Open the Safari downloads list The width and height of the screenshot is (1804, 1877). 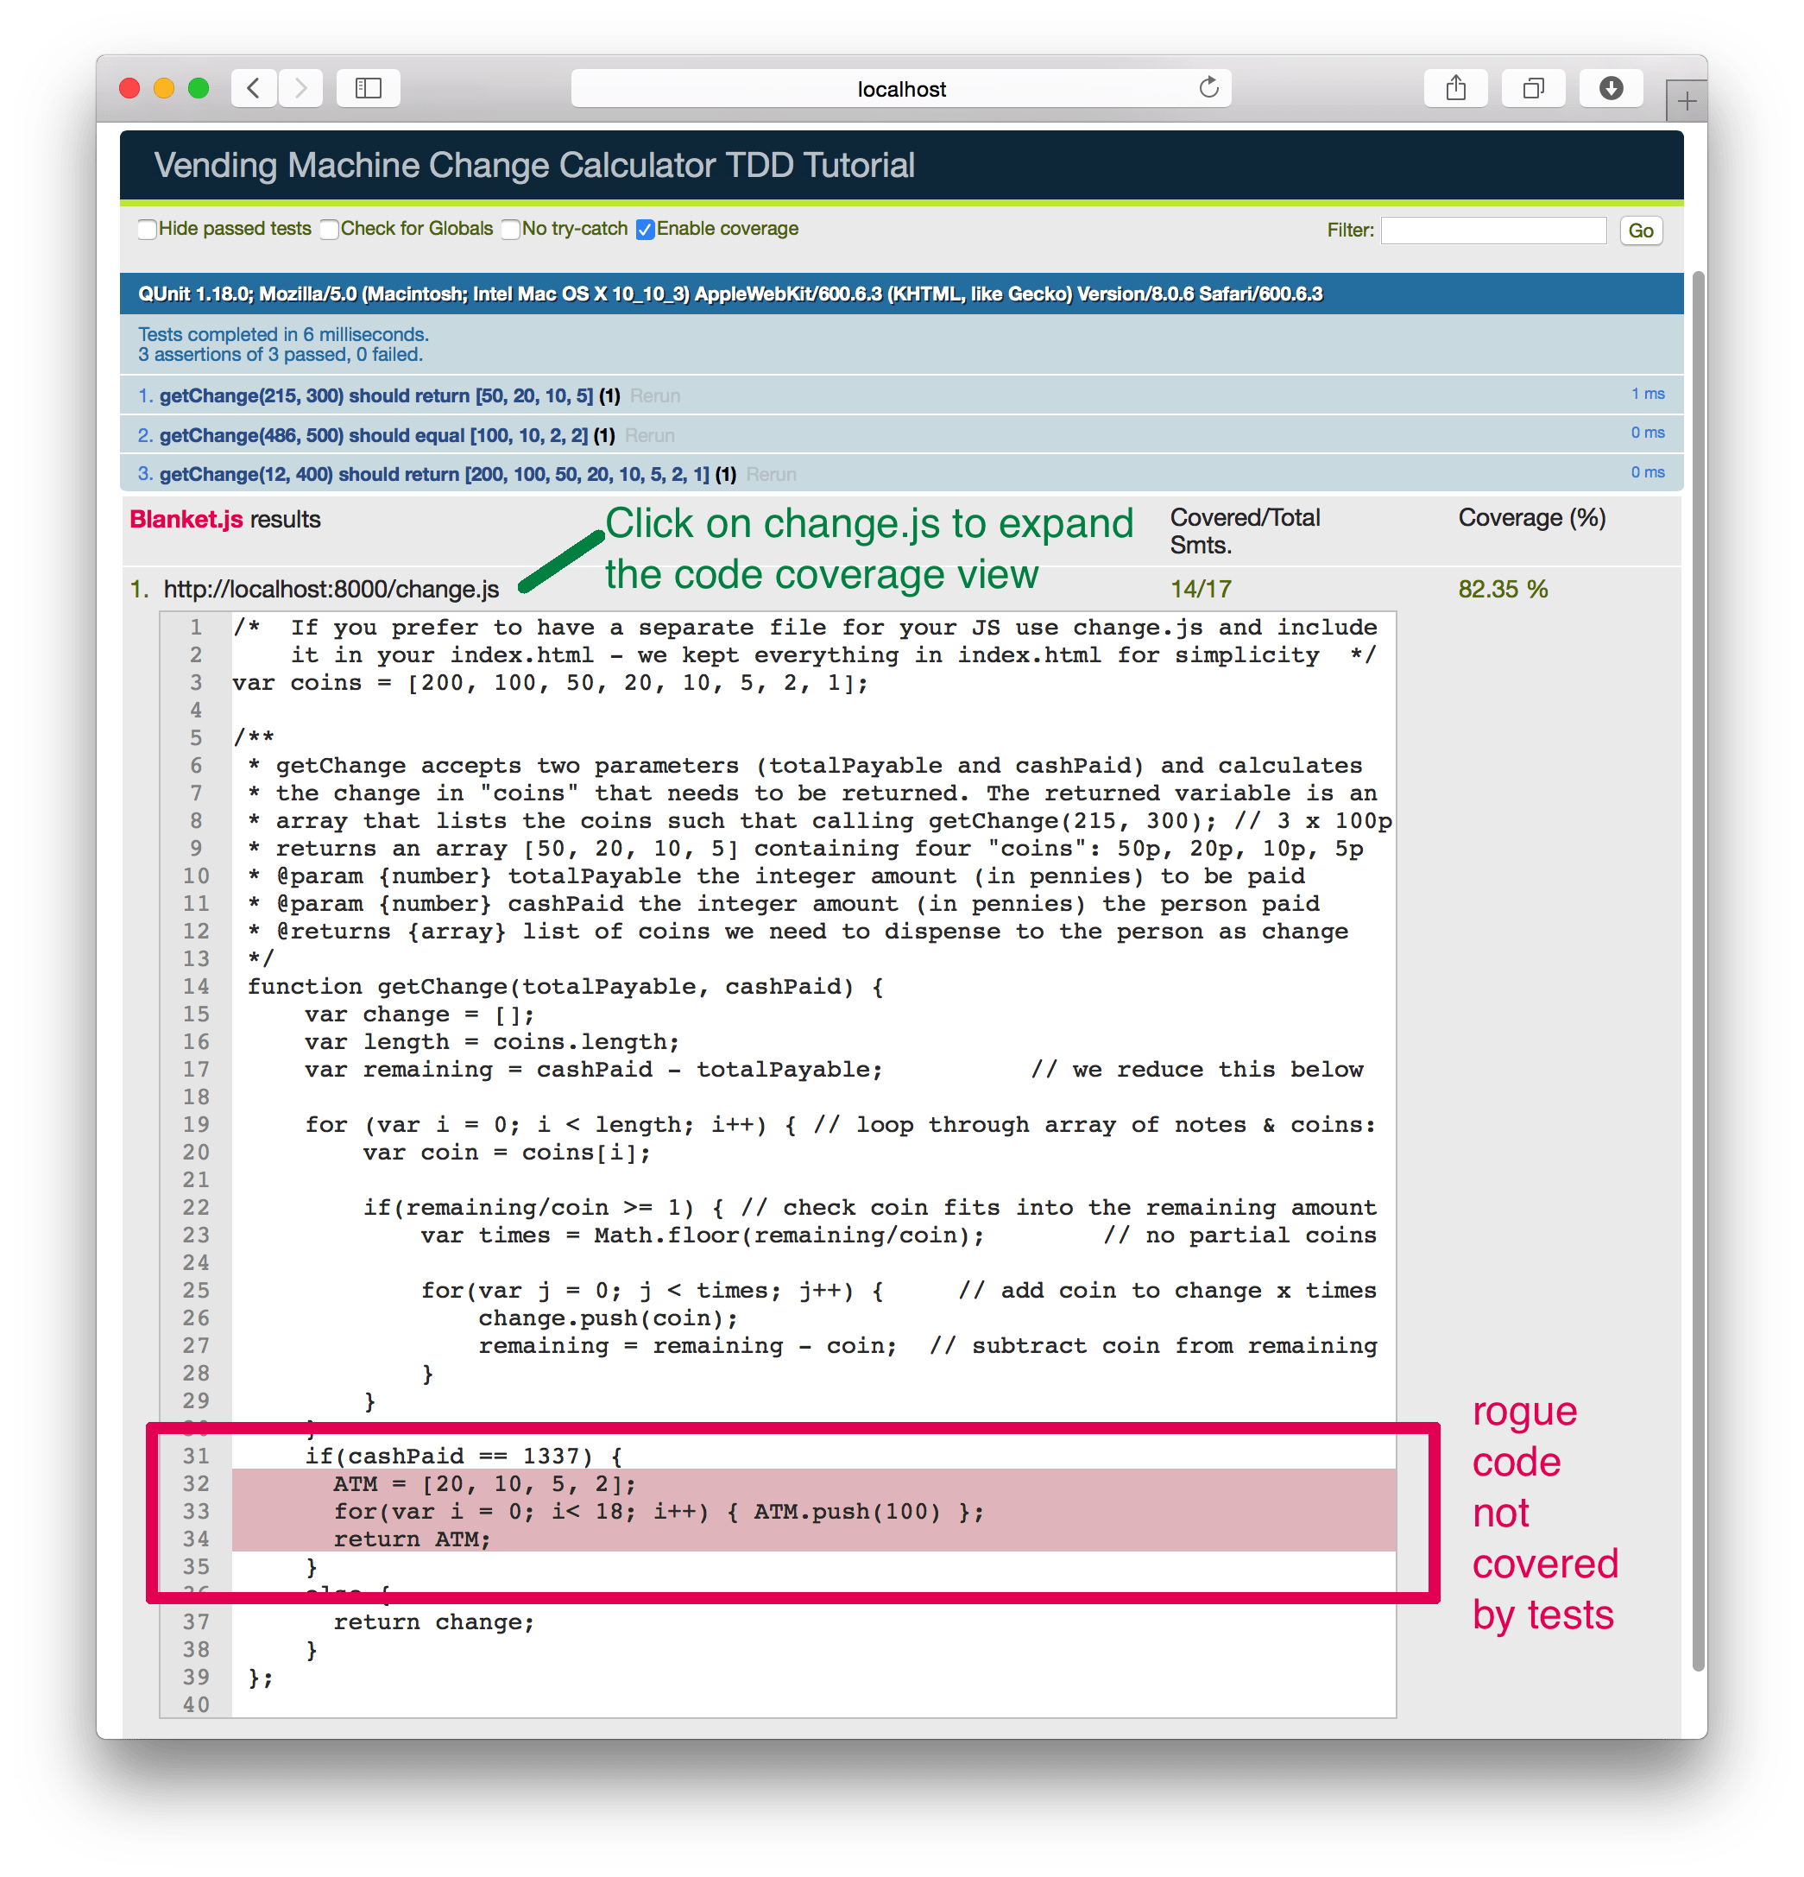click(x=1611, y=88)
